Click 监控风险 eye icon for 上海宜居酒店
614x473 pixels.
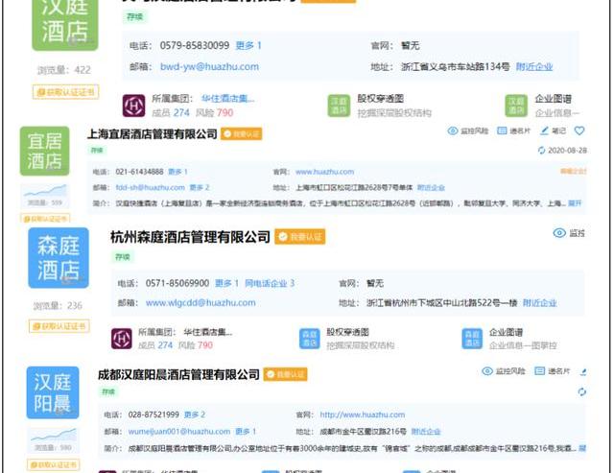[453, 130]
